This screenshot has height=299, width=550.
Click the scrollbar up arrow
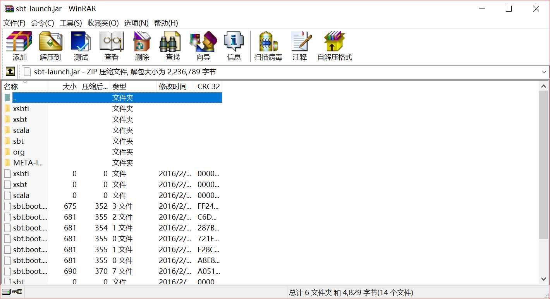point(544,86)
